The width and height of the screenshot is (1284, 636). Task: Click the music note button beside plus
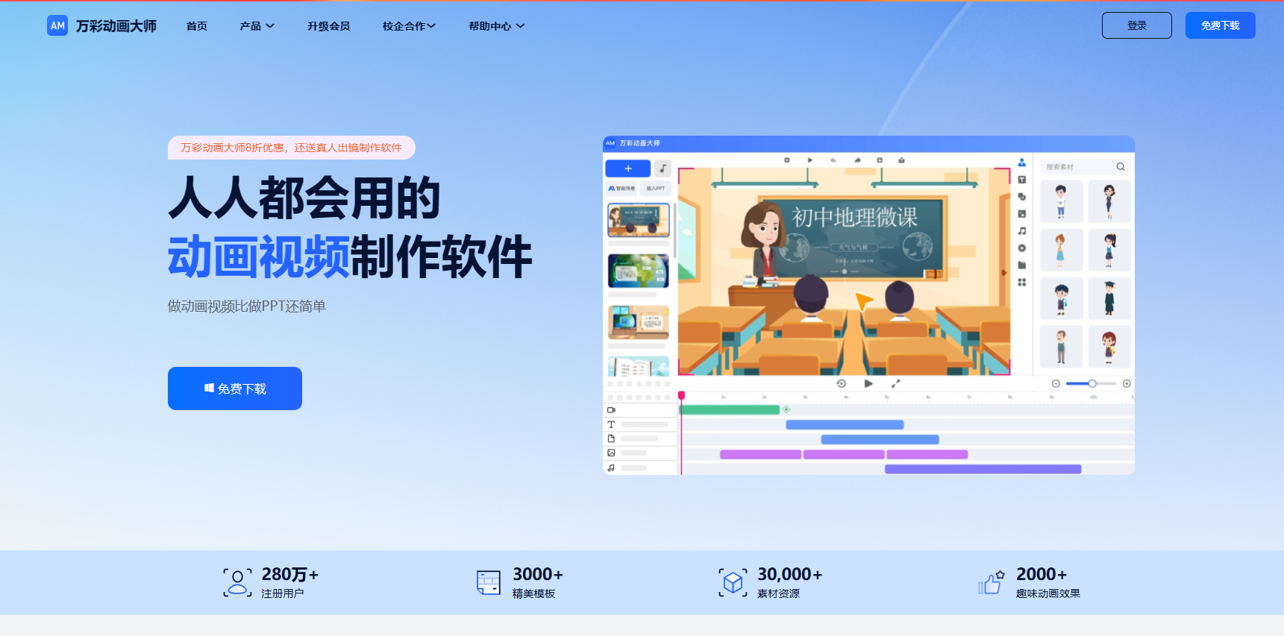(x=663, y=169)
